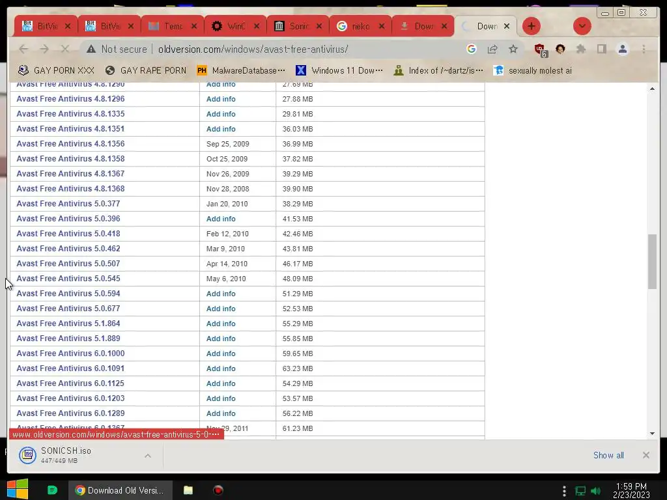Open Avast Free Antivirus 4.8.1368 link

click(x=70, y=188)
